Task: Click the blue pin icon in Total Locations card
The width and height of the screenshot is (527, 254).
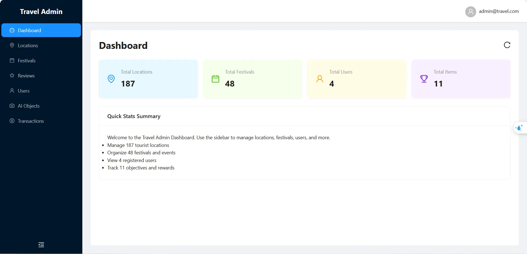Action: click(x=111, y=79)
